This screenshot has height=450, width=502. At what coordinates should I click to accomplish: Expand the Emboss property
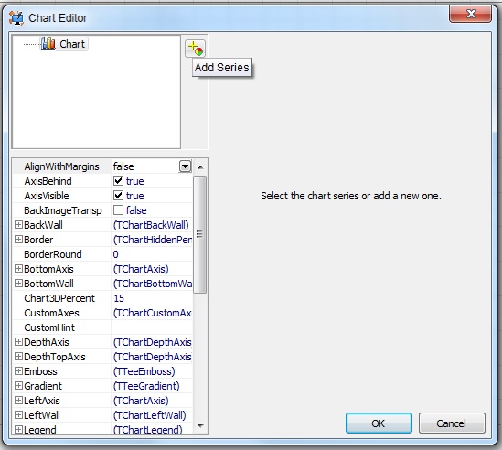(18, 371)
